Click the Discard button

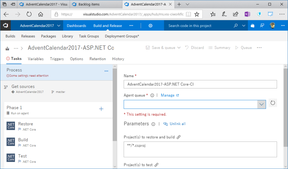click(x=194, y=48)
